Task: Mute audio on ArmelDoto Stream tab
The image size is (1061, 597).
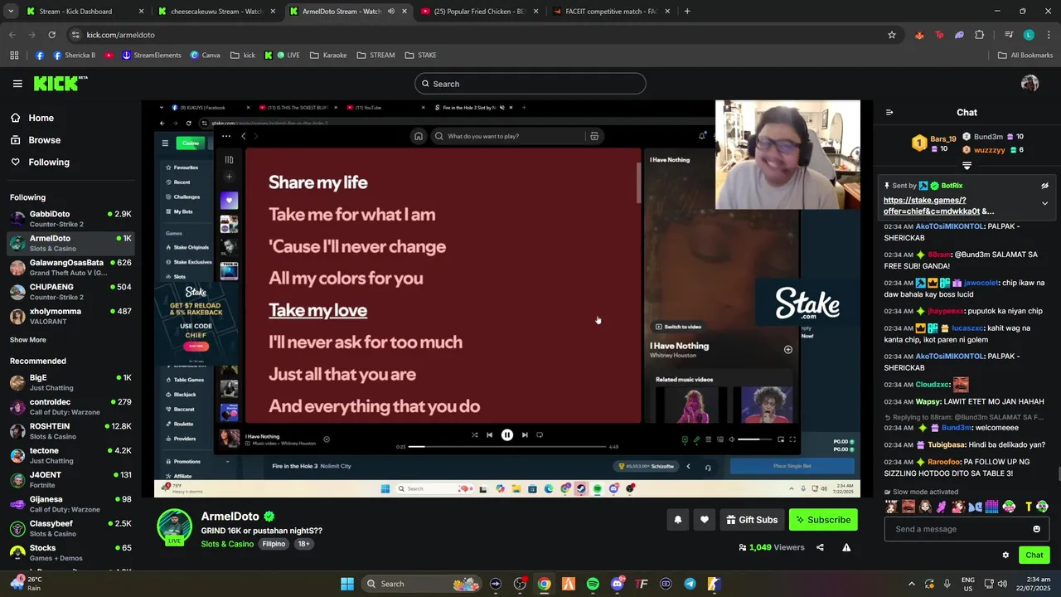Action: point(391,12)
